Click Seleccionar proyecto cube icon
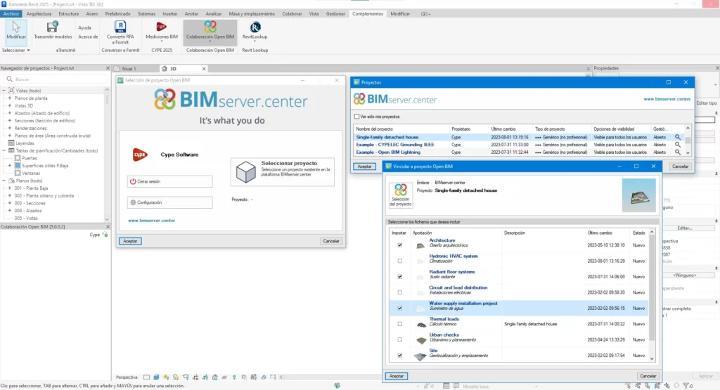The width and height of the screenshot is (720, 390). click(245, 172)
